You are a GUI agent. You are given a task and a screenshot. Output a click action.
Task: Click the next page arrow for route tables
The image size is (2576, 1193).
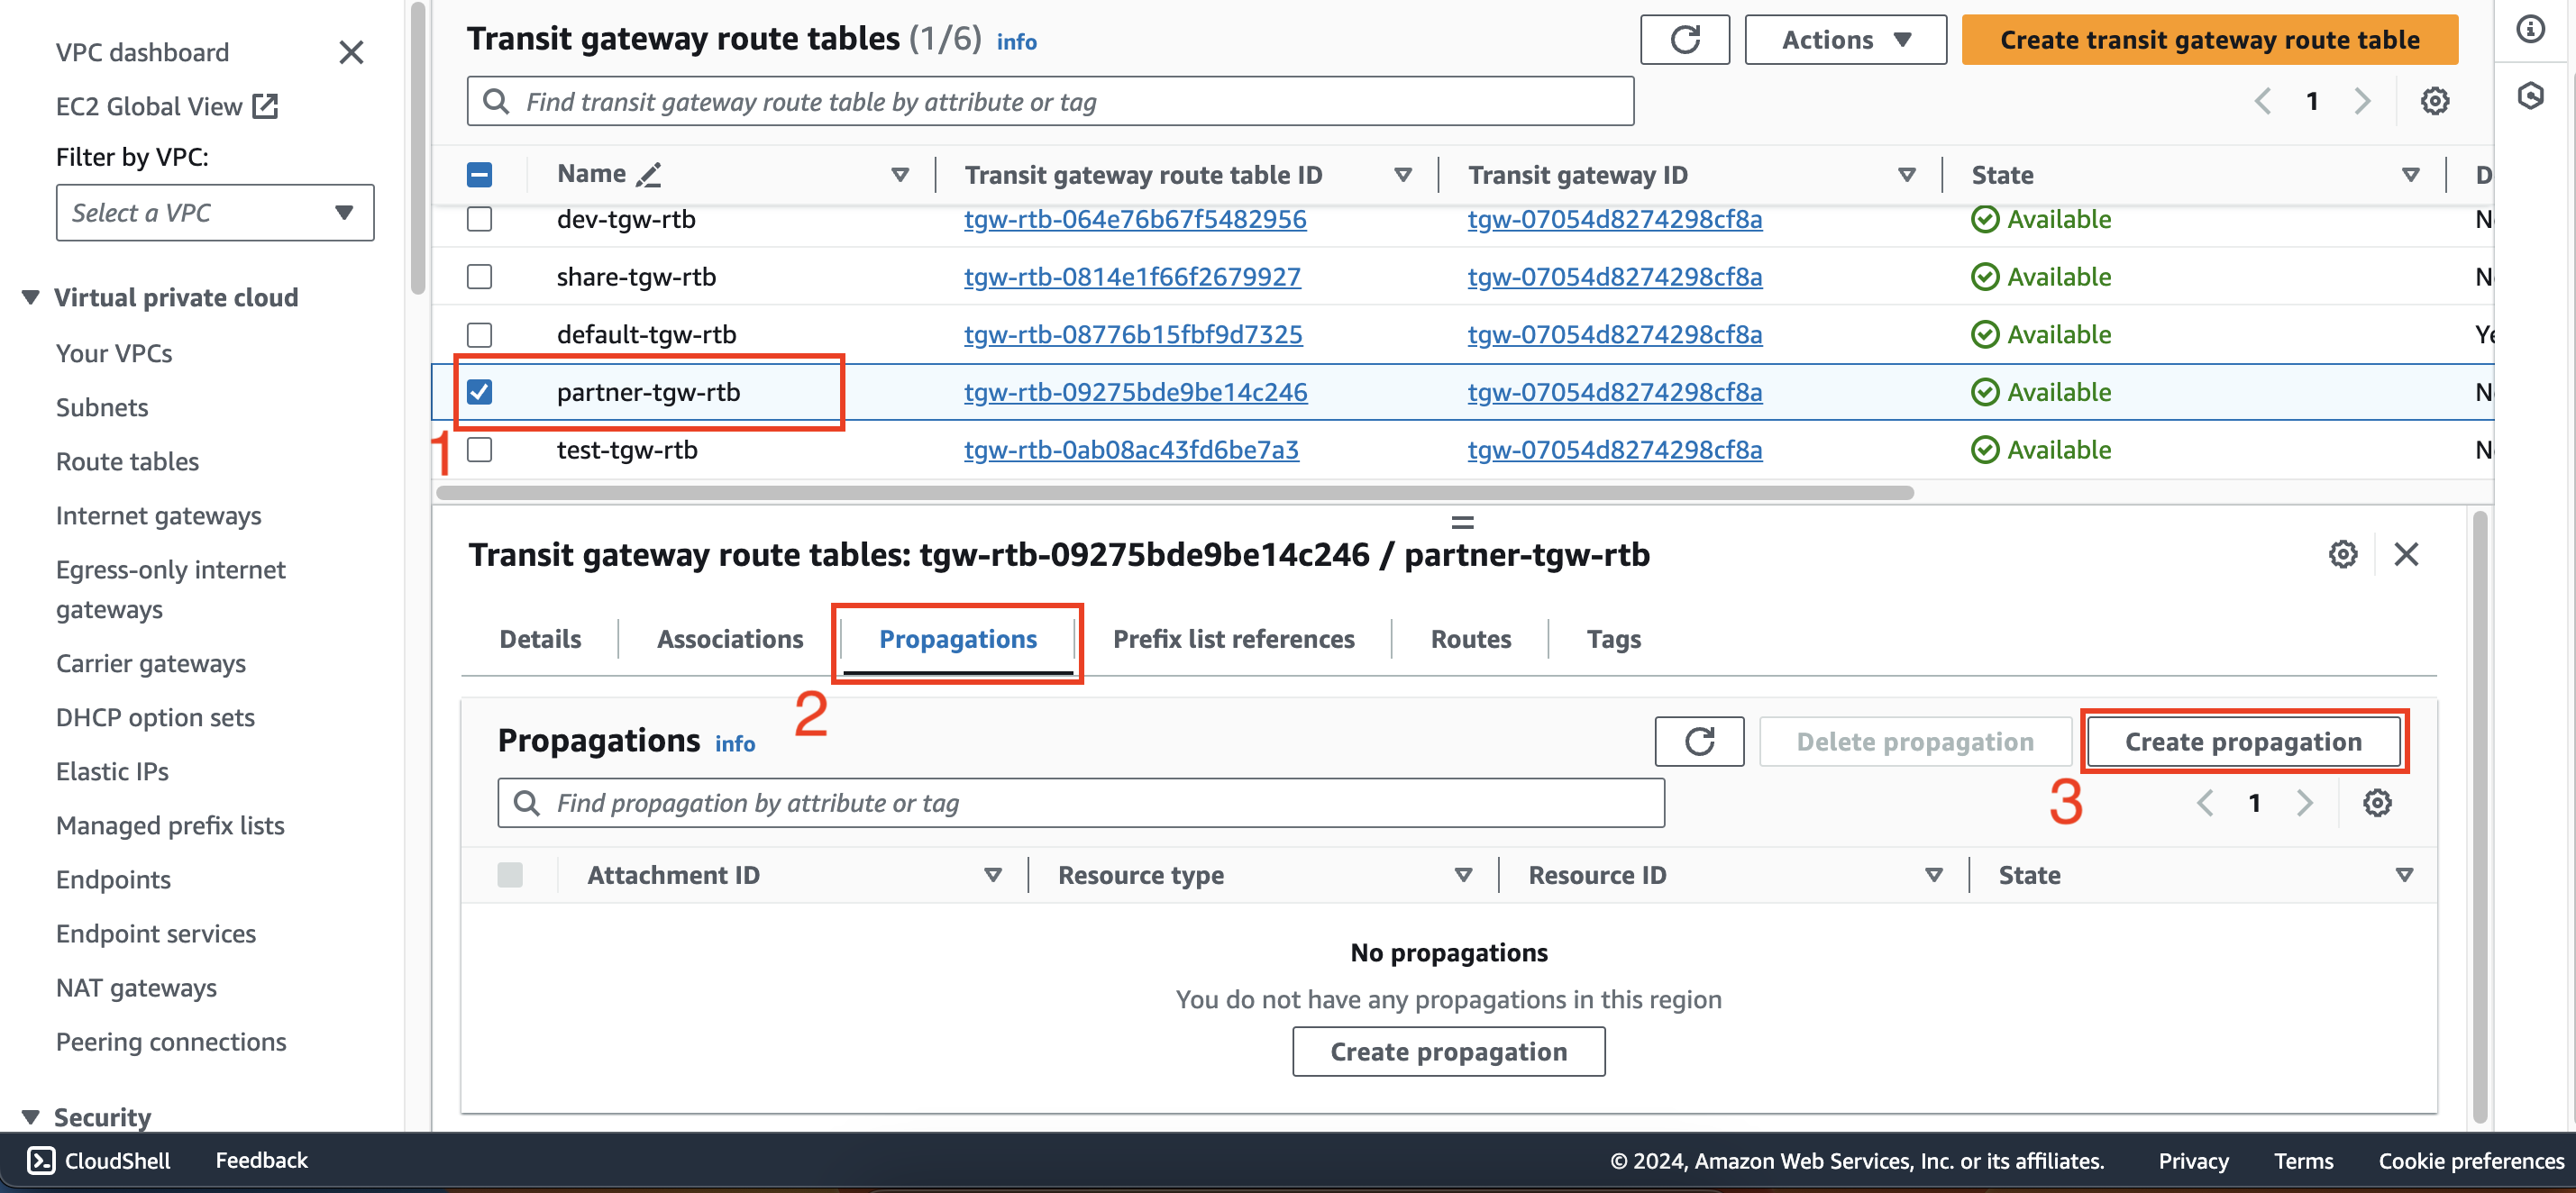[2364, 102]
